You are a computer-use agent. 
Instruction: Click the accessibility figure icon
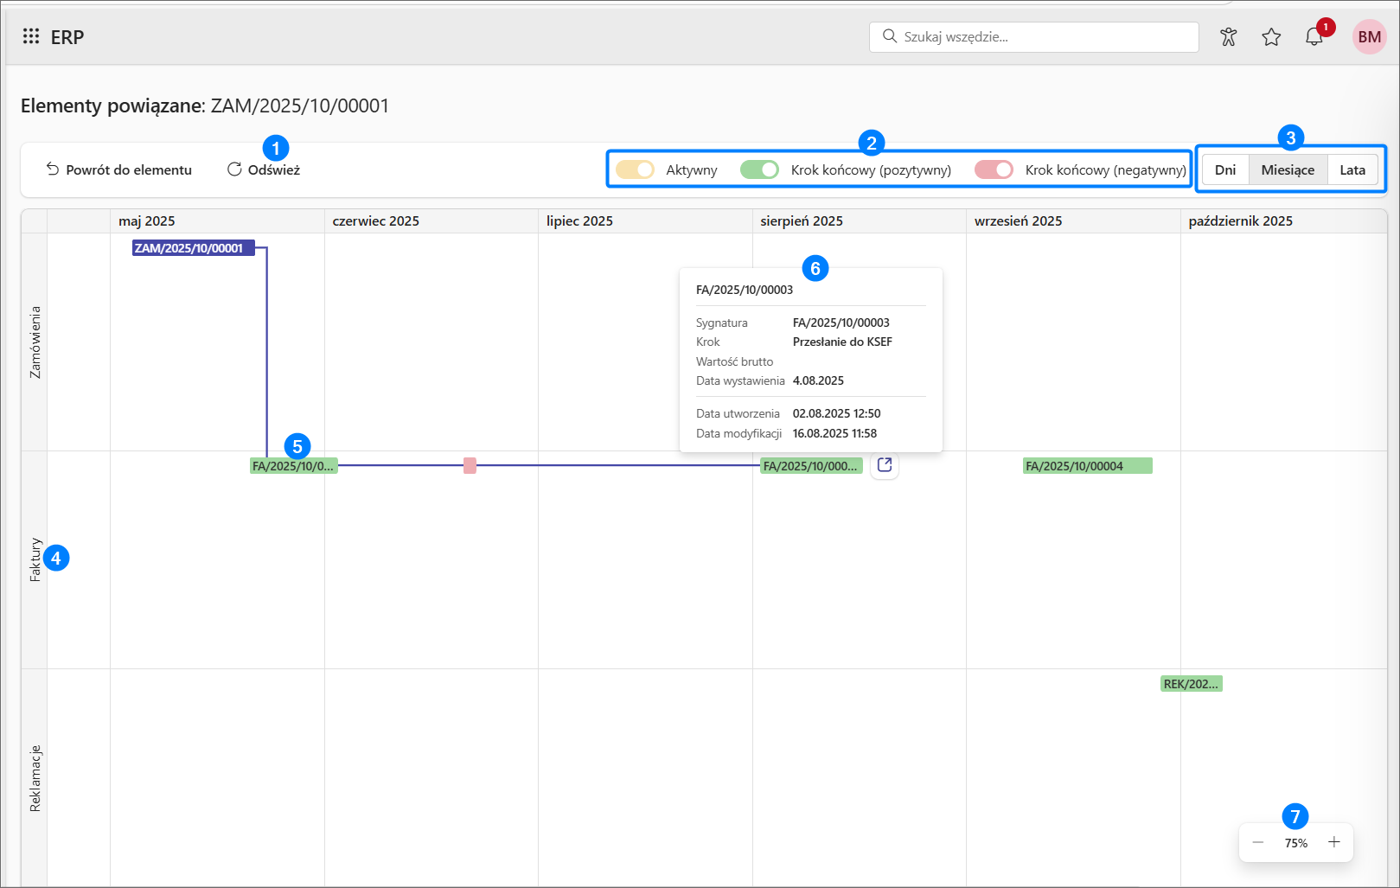pos(1228,37)
